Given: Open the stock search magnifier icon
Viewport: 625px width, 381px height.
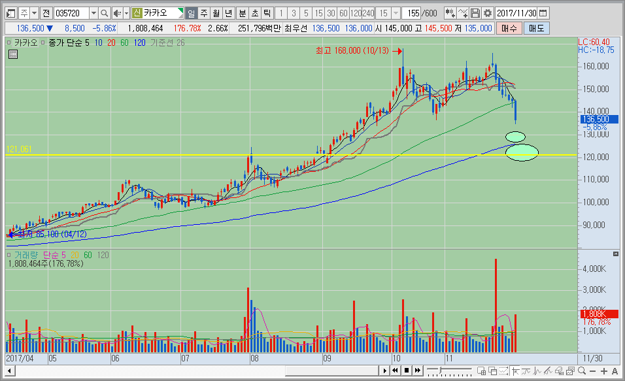Looking at the screenshot, I should pos(105,13).
